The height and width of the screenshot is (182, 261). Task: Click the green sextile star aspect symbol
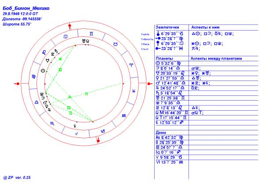point(60,59)
